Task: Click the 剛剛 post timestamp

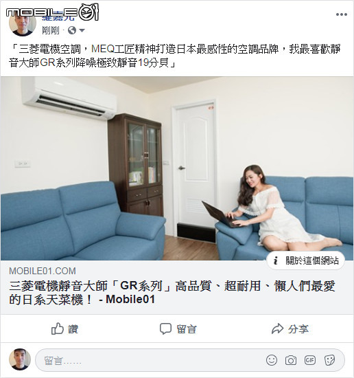Action: 51,30
